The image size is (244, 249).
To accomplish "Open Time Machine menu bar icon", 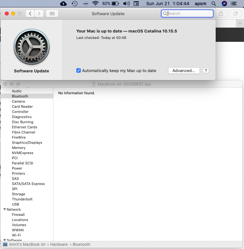I will point(74,4).
